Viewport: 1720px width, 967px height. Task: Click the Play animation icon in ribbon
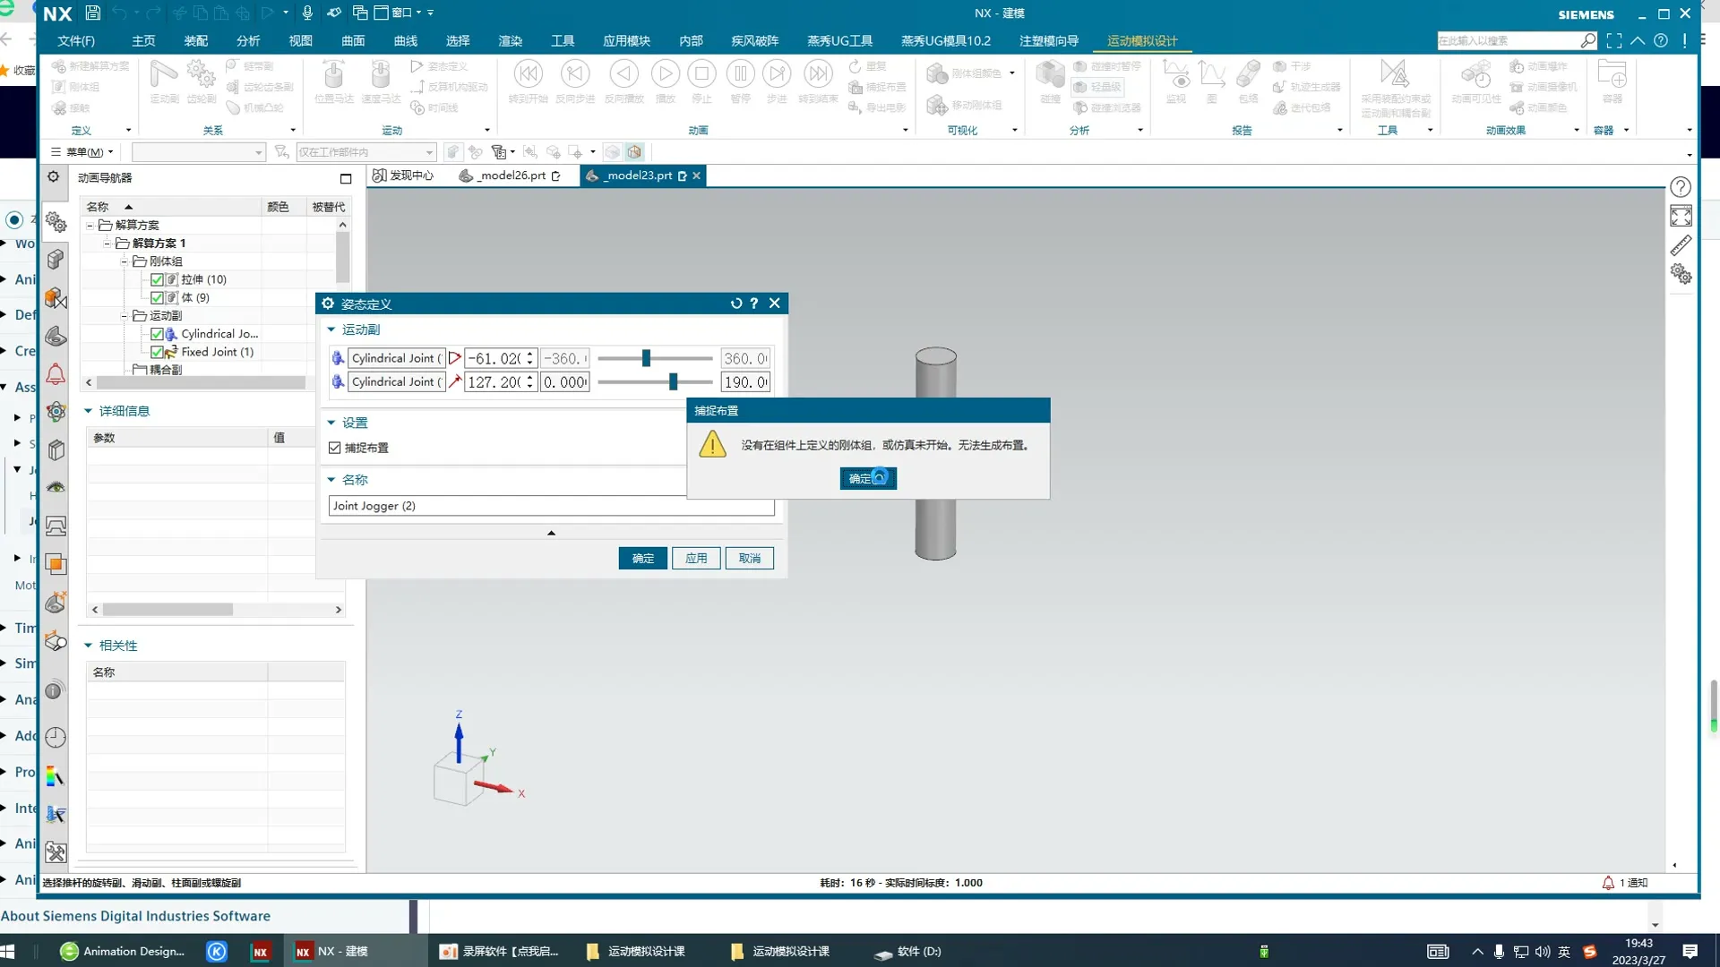click(x=665, y=74)
